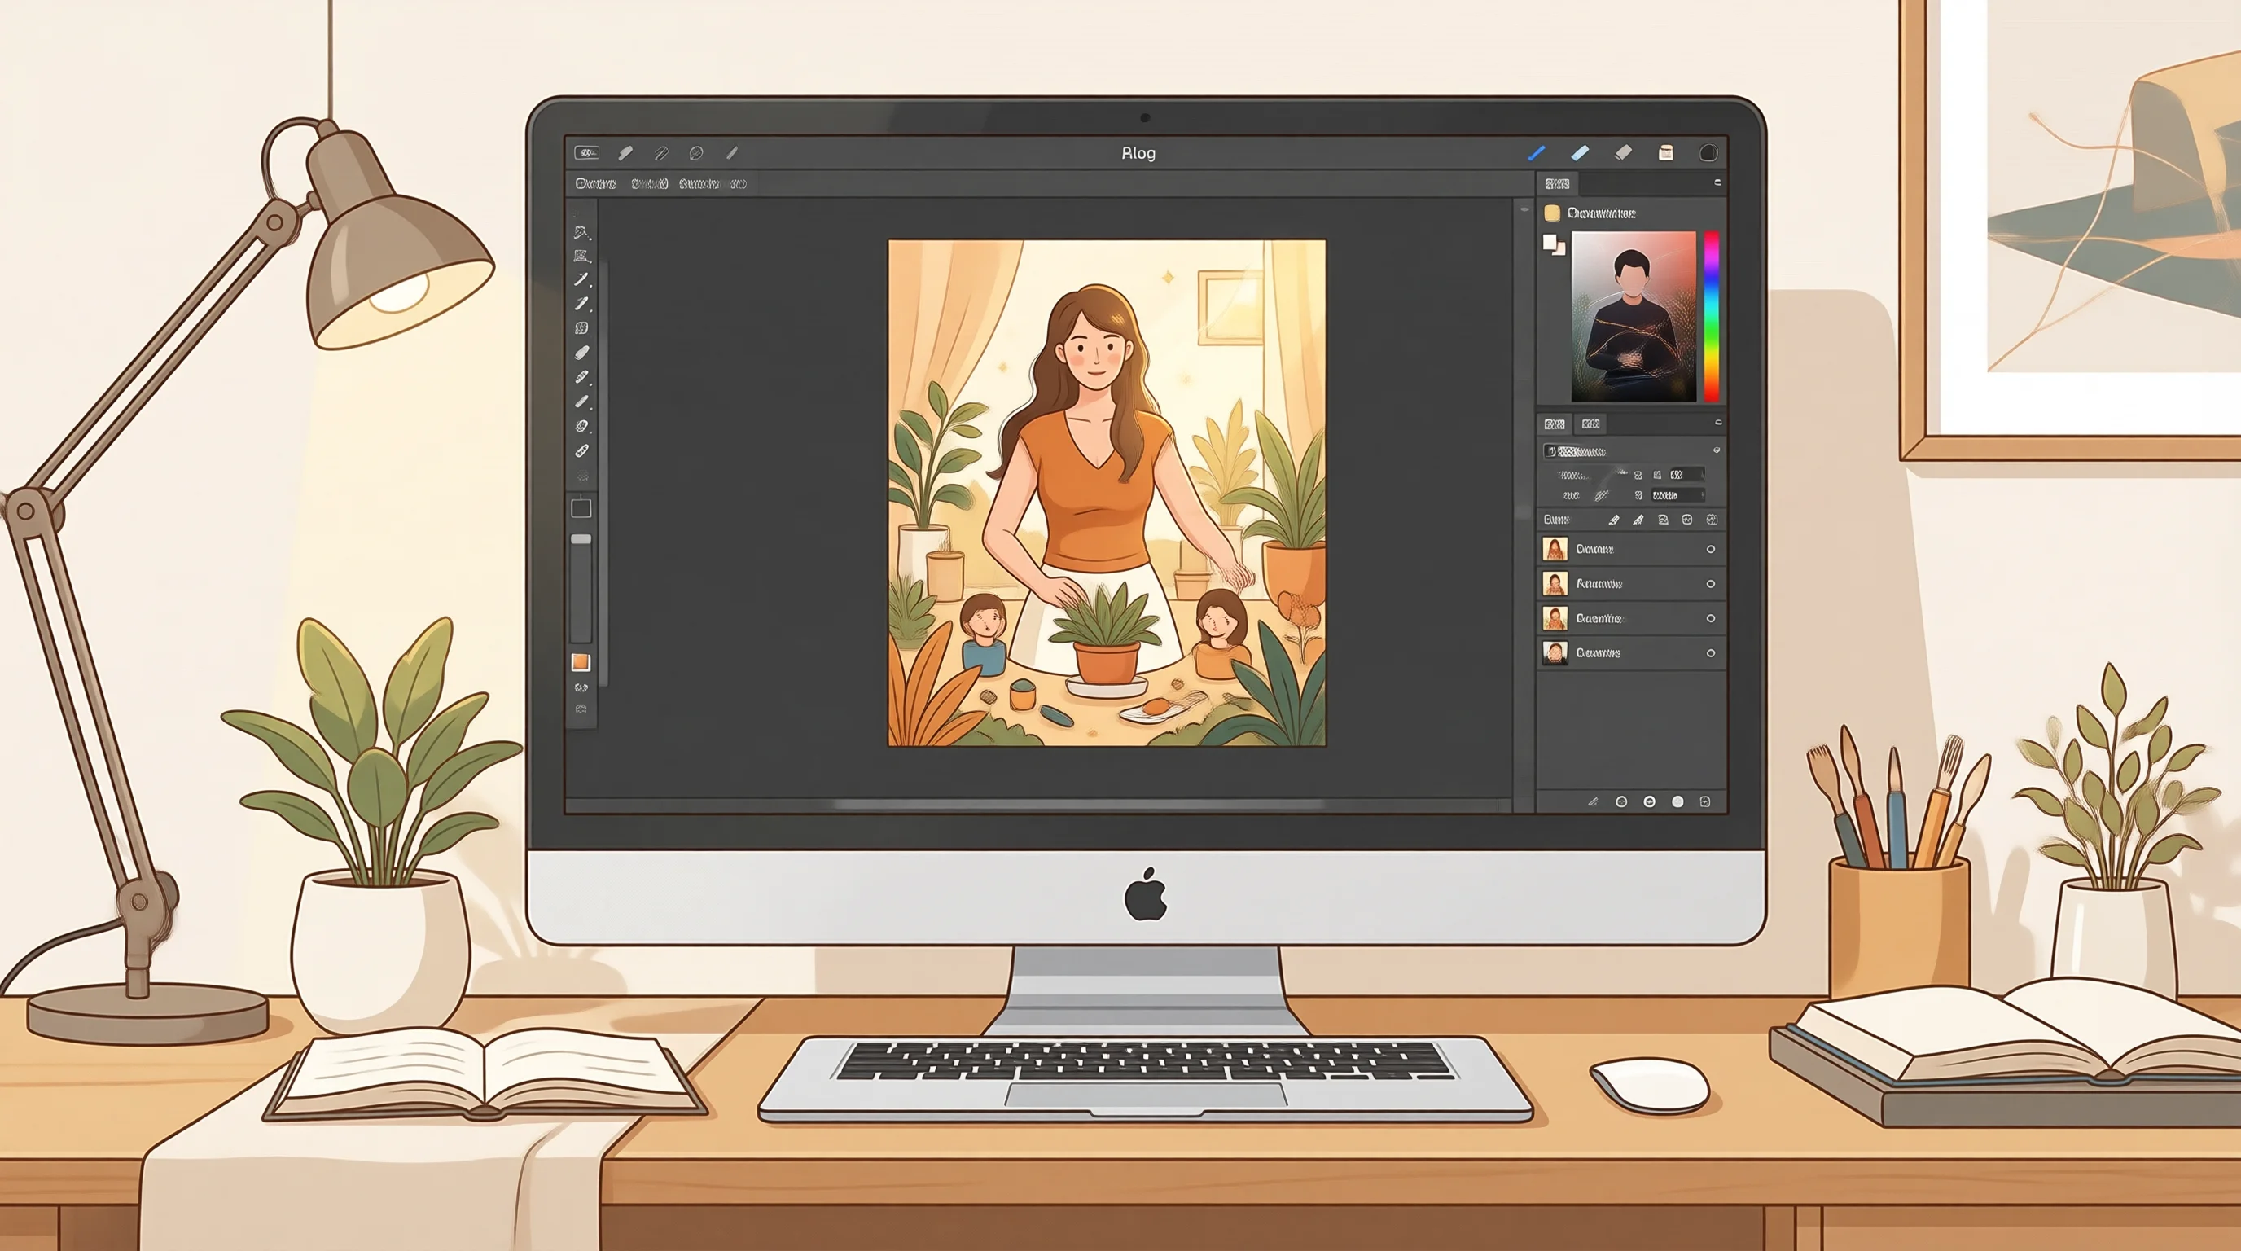Pick a hue on the rainbow hue strip
This screenshot has height=1251, width=2241.
click(1711, 317)
